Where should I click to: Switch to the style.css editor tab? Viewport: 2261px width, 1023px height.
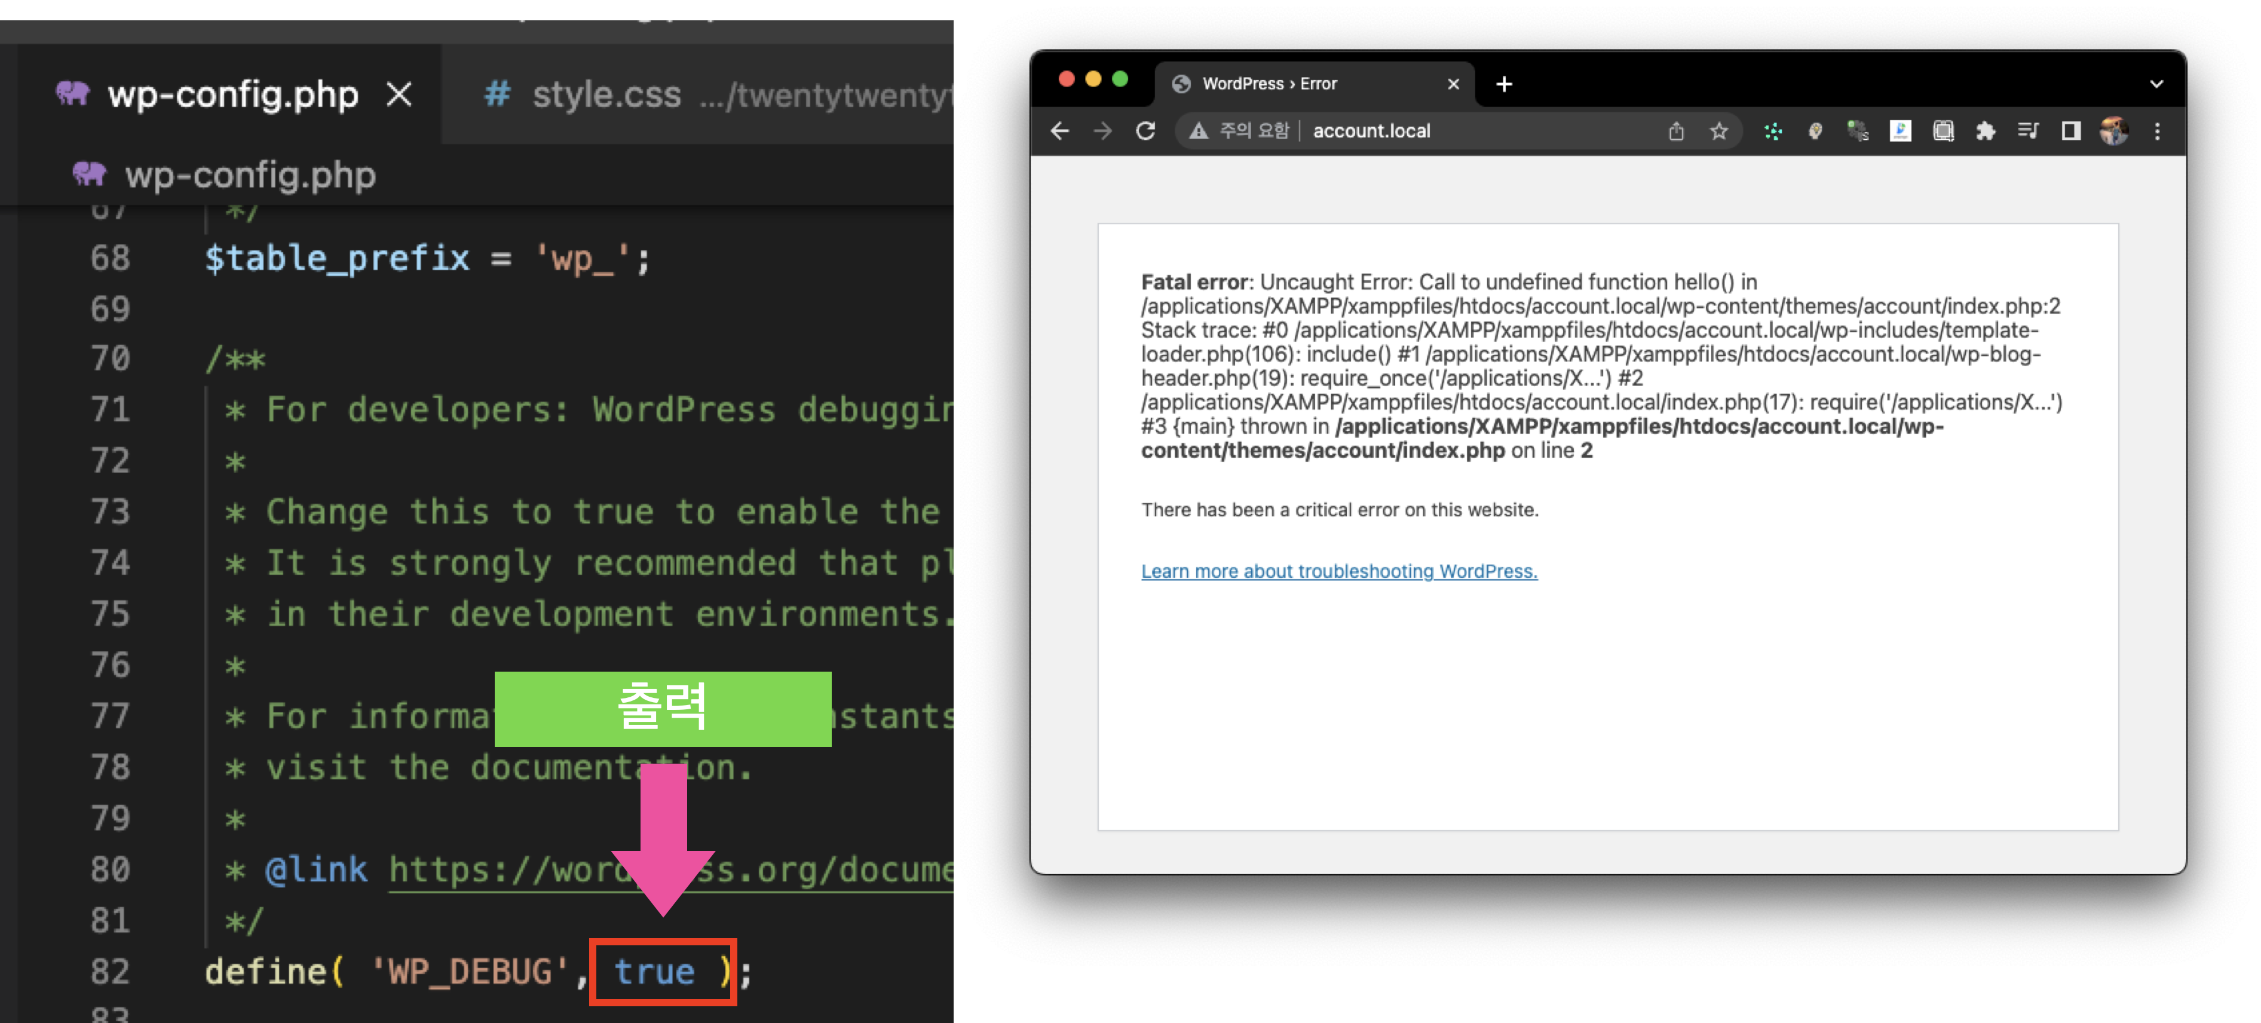606,95
